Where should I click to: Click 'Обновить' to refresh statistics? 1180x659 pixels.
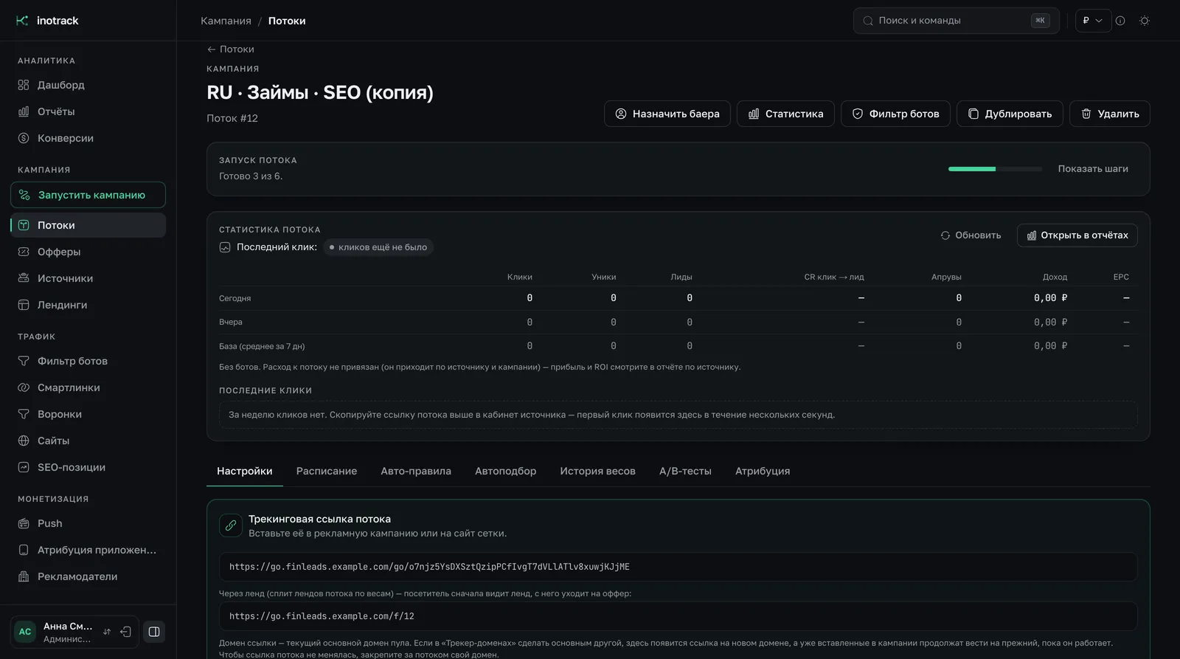tap(971, 235)
